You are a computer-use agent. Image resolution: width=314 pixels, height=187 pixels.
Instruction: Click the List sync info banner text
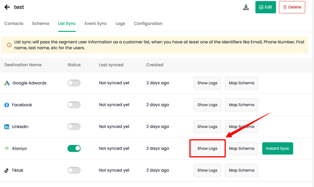point(159,45)
